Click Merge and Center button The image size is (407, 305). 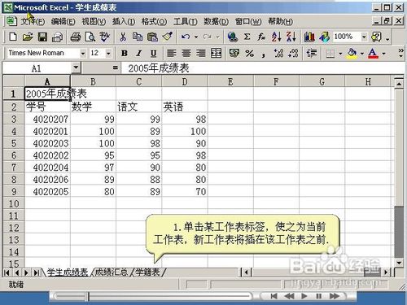pos(216,53)
